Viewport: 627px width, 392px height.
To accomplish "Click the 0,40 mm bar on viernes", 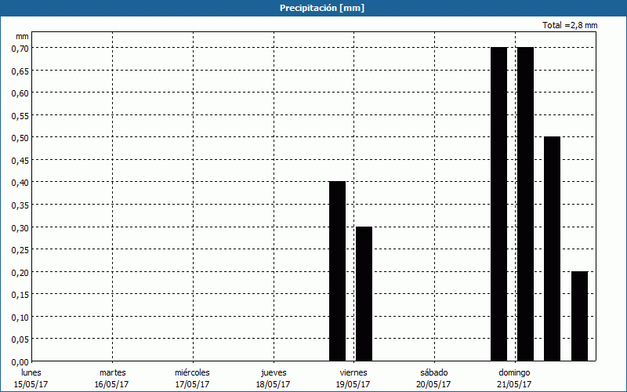I will (337, 270).
